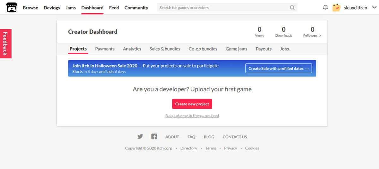Click the search magnifier icon

292,8
